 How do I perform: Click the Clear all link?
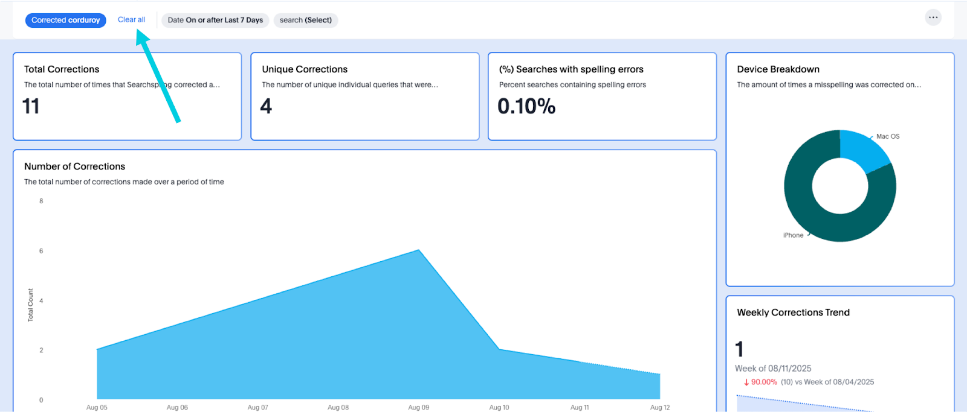[131, 20]
